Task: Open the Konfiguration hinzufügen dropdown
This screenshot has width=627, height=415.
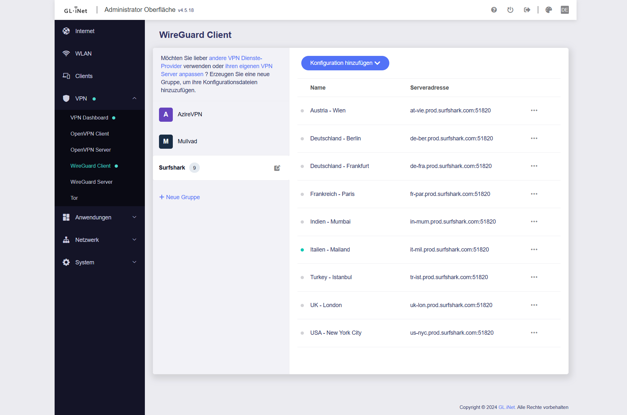Action: click(345, 63)
